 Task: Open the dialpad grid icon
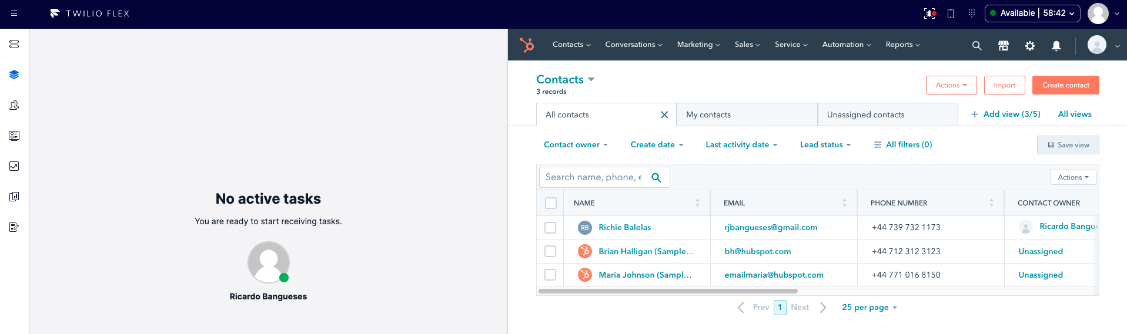[x=972, y=14]
